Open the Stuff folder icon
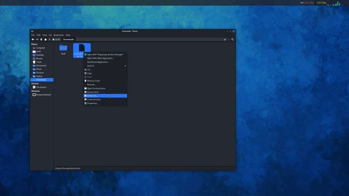 [x=63, y=48]
